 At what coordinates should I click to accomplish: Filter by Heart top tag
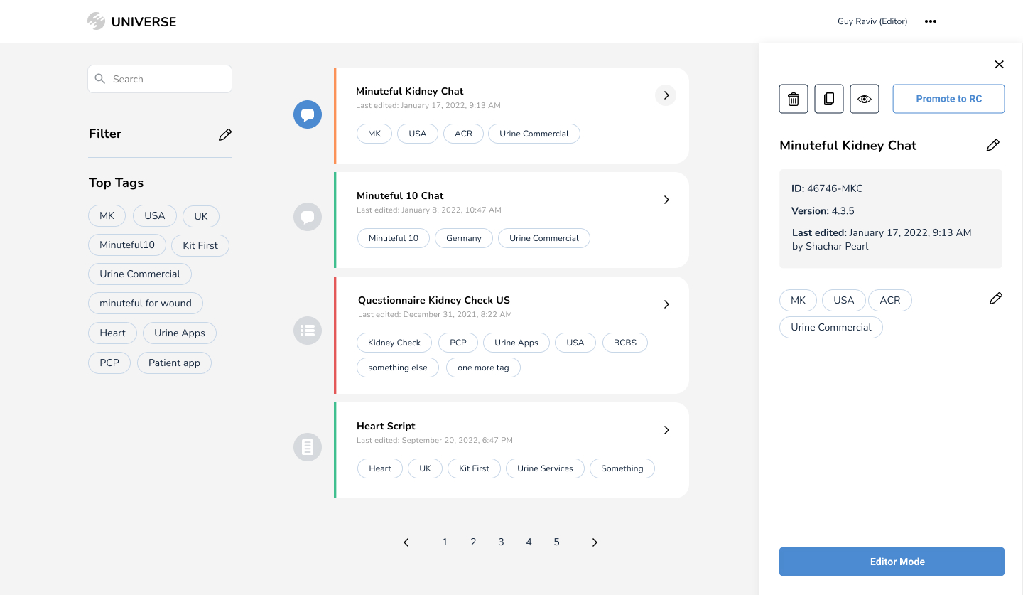(112, 333)
